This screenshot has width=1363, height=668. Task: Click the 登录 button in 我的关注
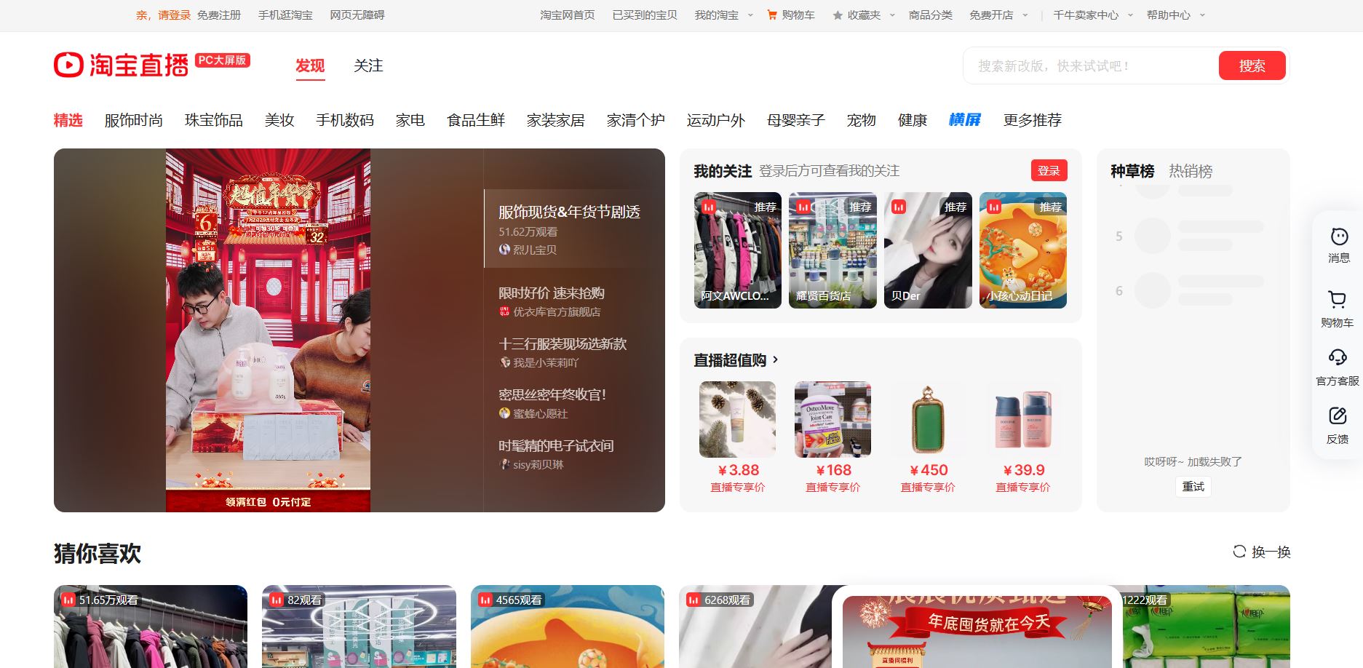tap(1049, 170)
